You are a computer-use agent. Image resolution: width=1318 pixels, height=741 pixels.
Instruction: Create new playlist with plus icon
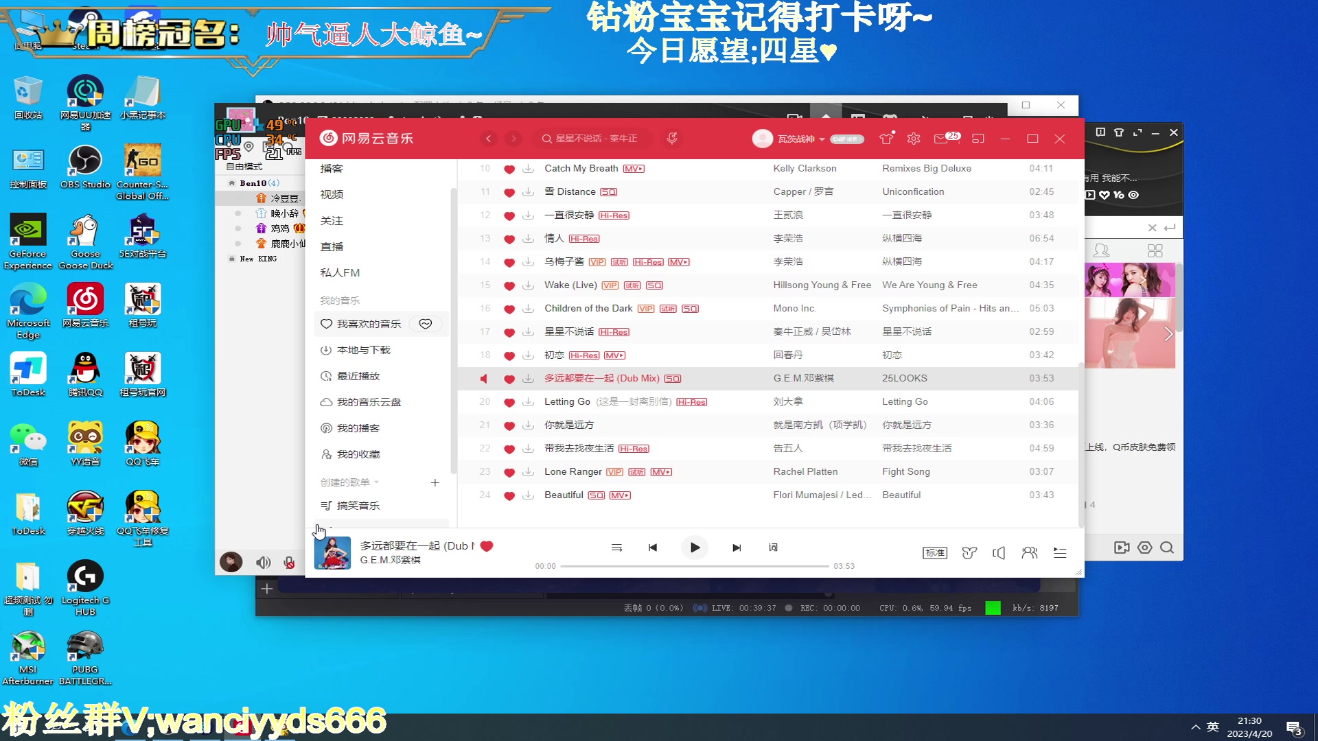435,482
